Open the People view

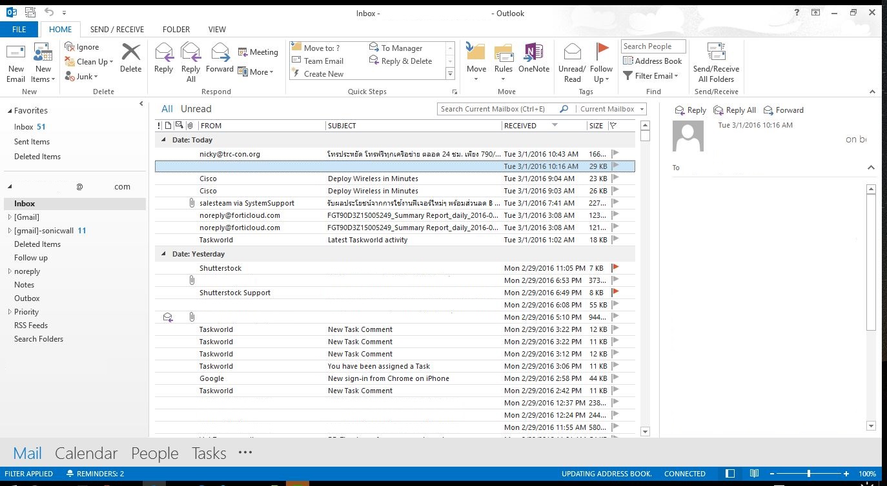pyautogui.click(x=154, y=453)
